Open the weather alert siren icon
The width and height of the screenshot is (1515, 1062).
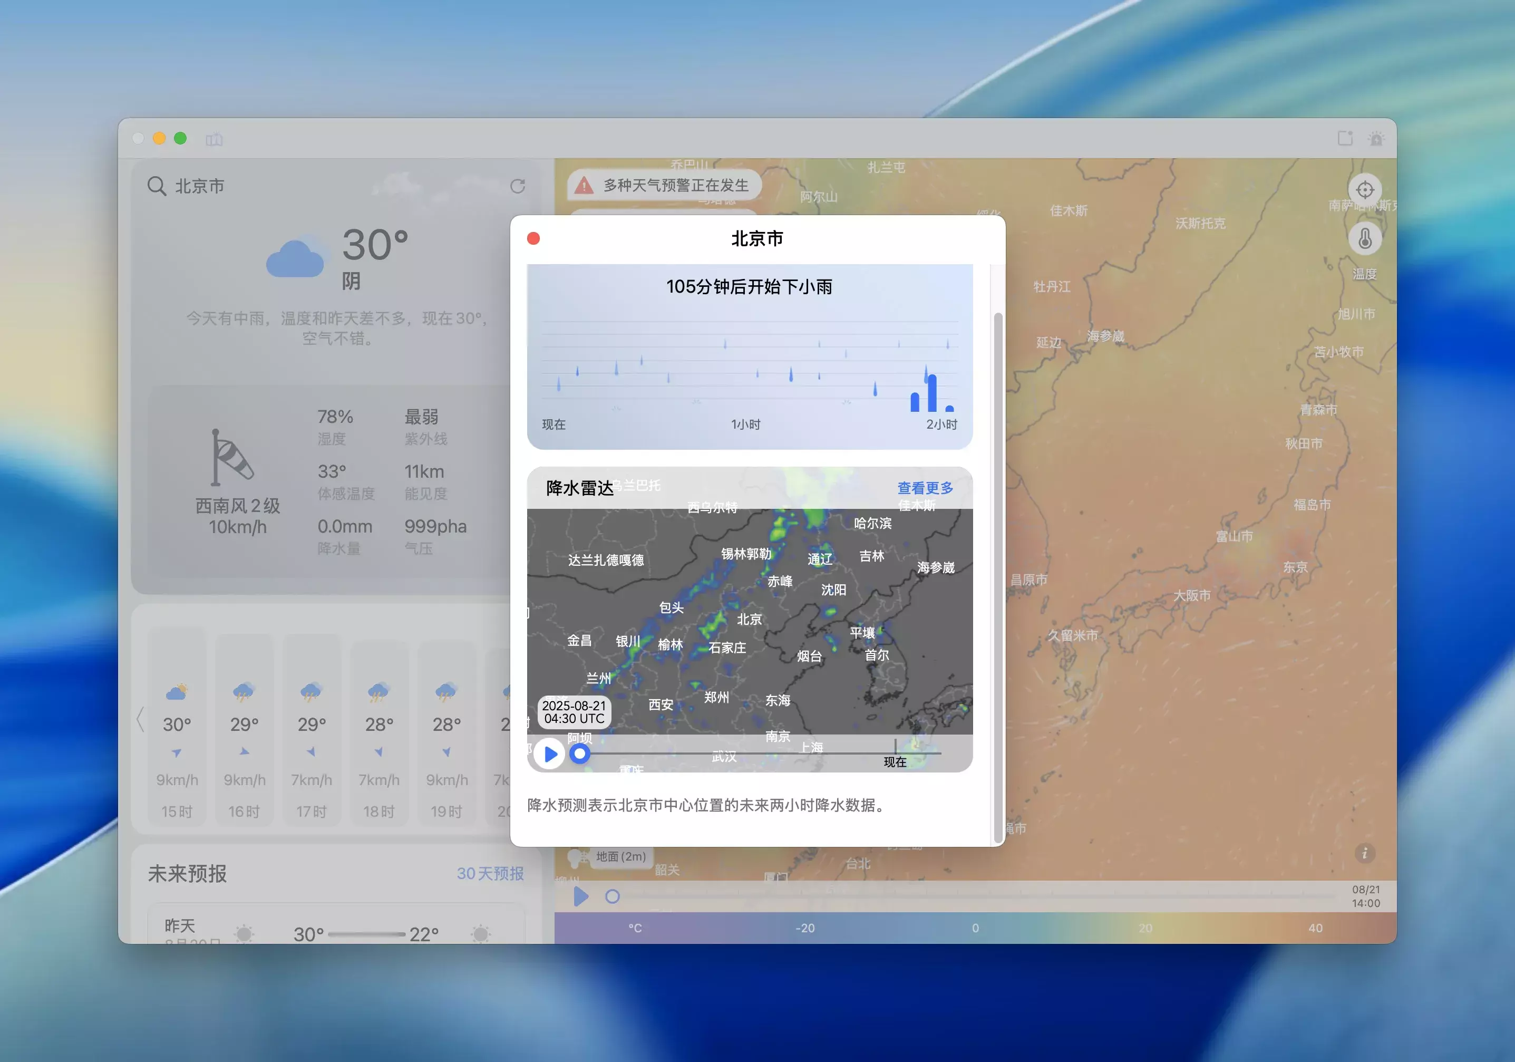[x=1376, y=139]
